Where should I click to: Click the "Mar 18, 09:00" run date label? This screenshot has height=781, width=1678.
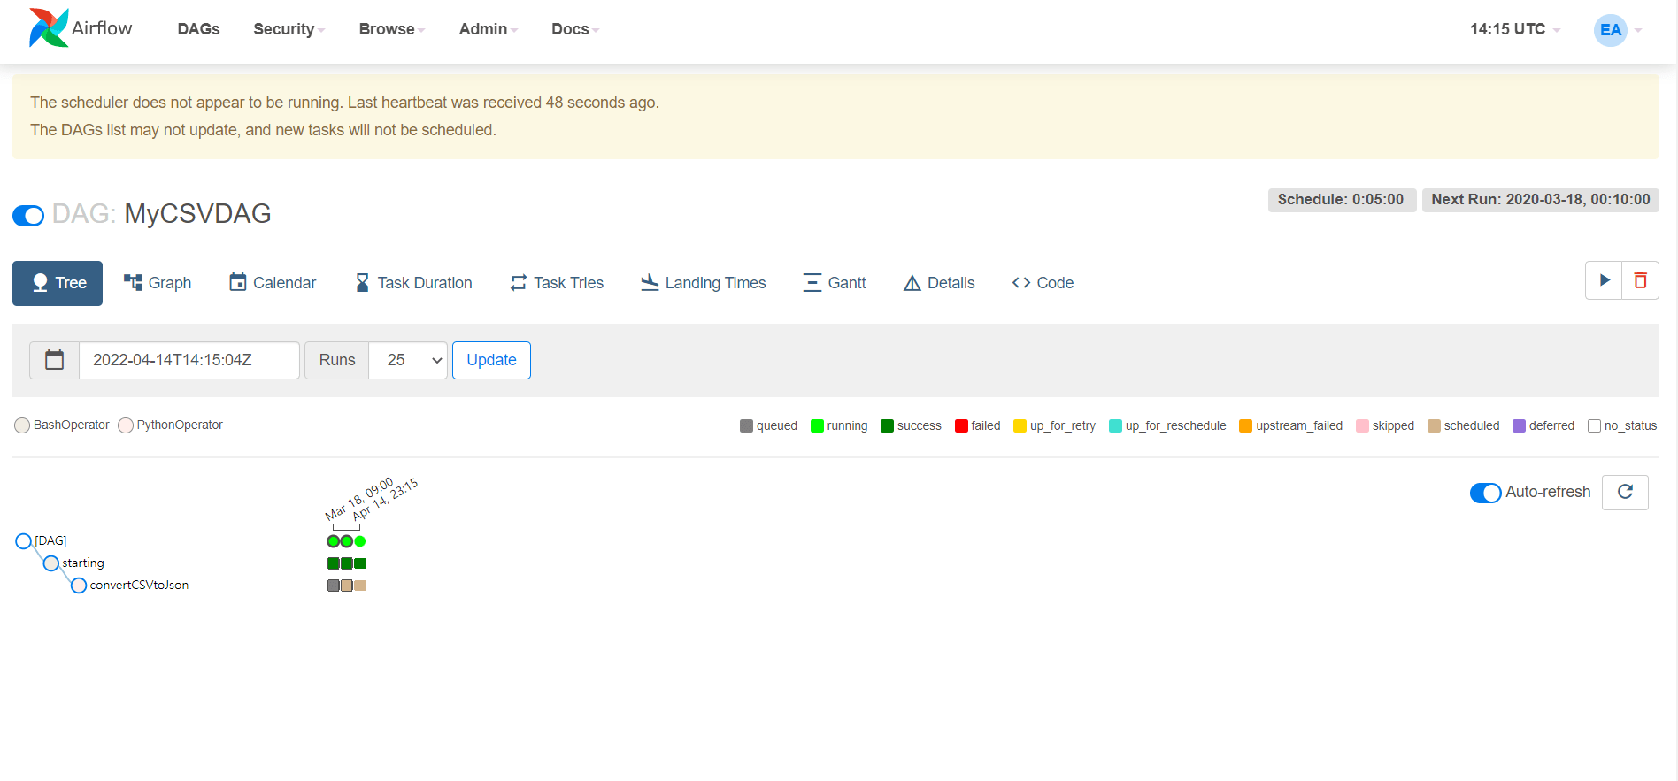[x=358, y=500]
